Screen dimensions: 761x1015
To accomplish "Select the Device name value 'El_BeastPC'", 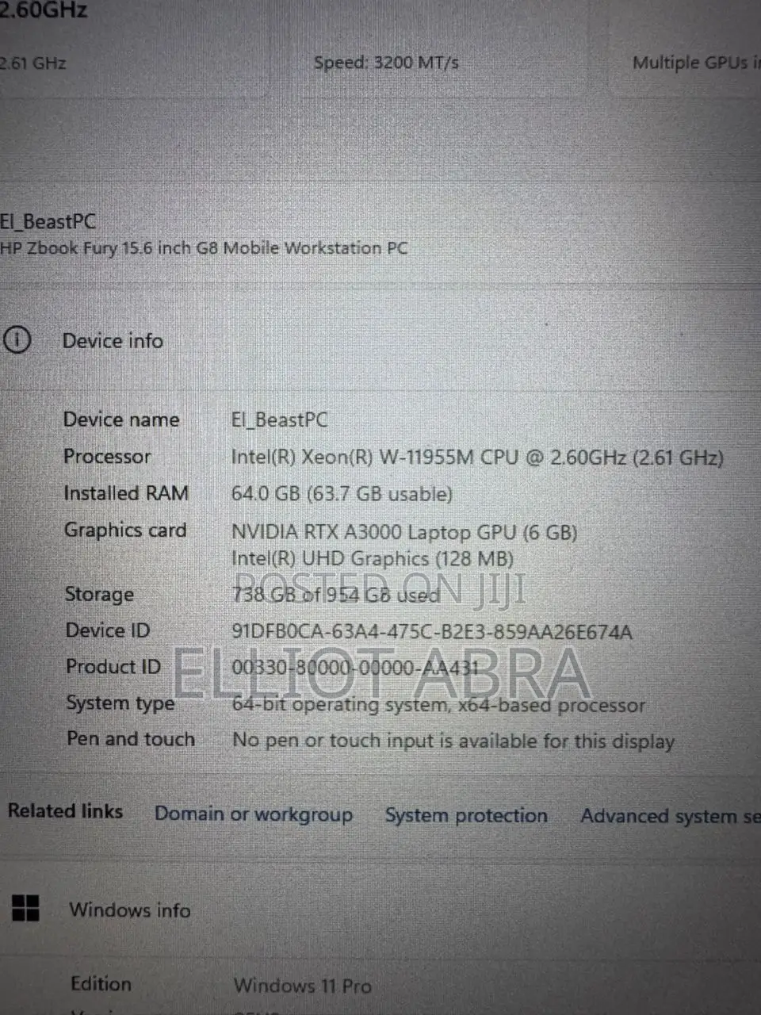I will [x=279, y=419].
